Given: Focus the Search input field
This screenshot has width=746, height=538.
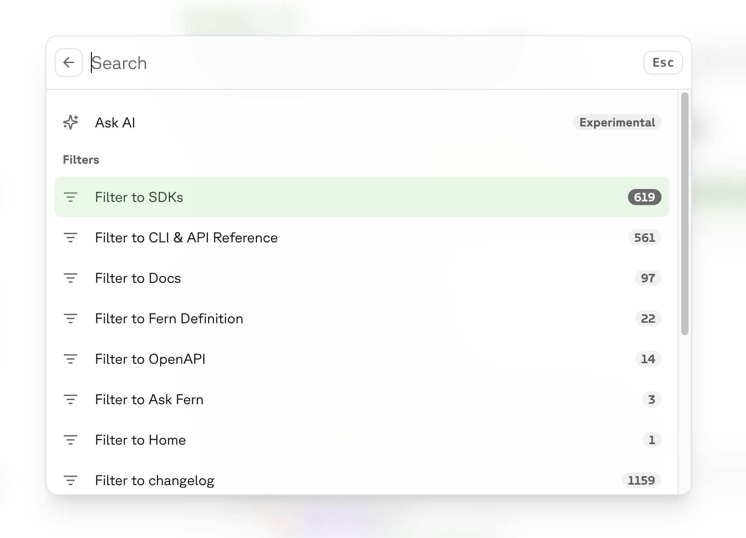Looking at the screenshot, I should pyautogui.click(x=358, y=63).
